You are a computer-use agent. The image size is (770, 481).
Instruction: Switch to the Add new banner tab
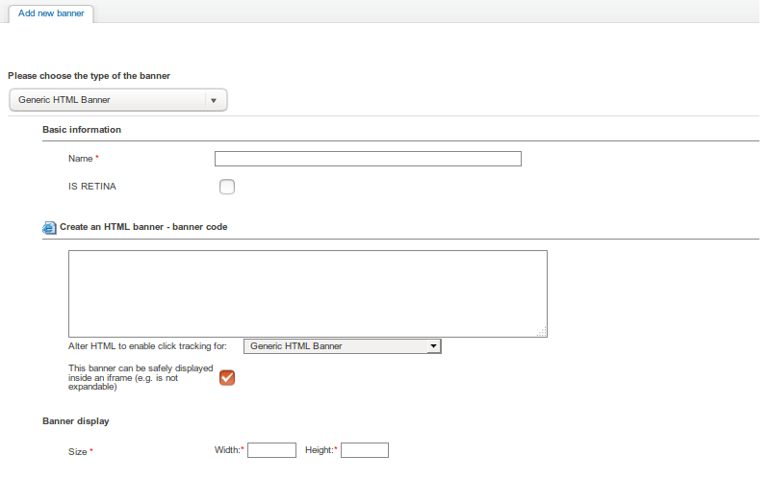[x=51, y=13]
